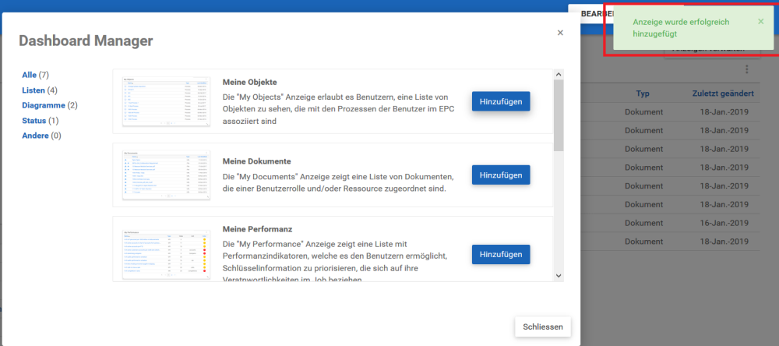This screenshot has width=779, height=346.
Task: Select the Andere category filter
Action: pyautogui.click(x=35, y=136)
